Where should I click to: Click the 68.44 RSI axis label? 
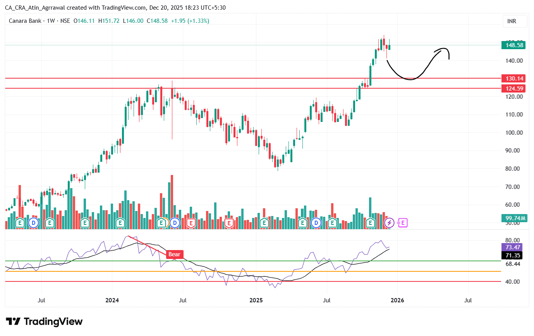coord(512,264)
